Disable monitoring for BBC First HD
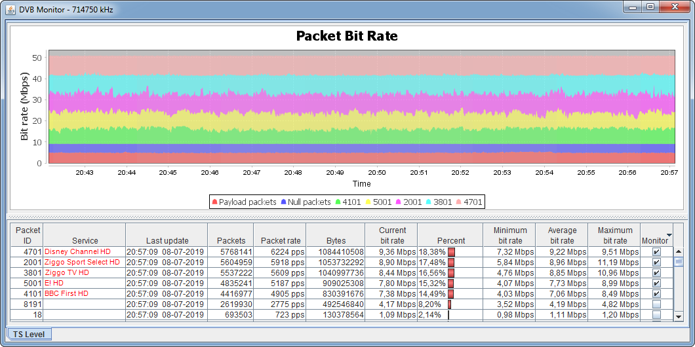Image resolution: width=695 pixels, height=347 pixels. tap(656, 294)
